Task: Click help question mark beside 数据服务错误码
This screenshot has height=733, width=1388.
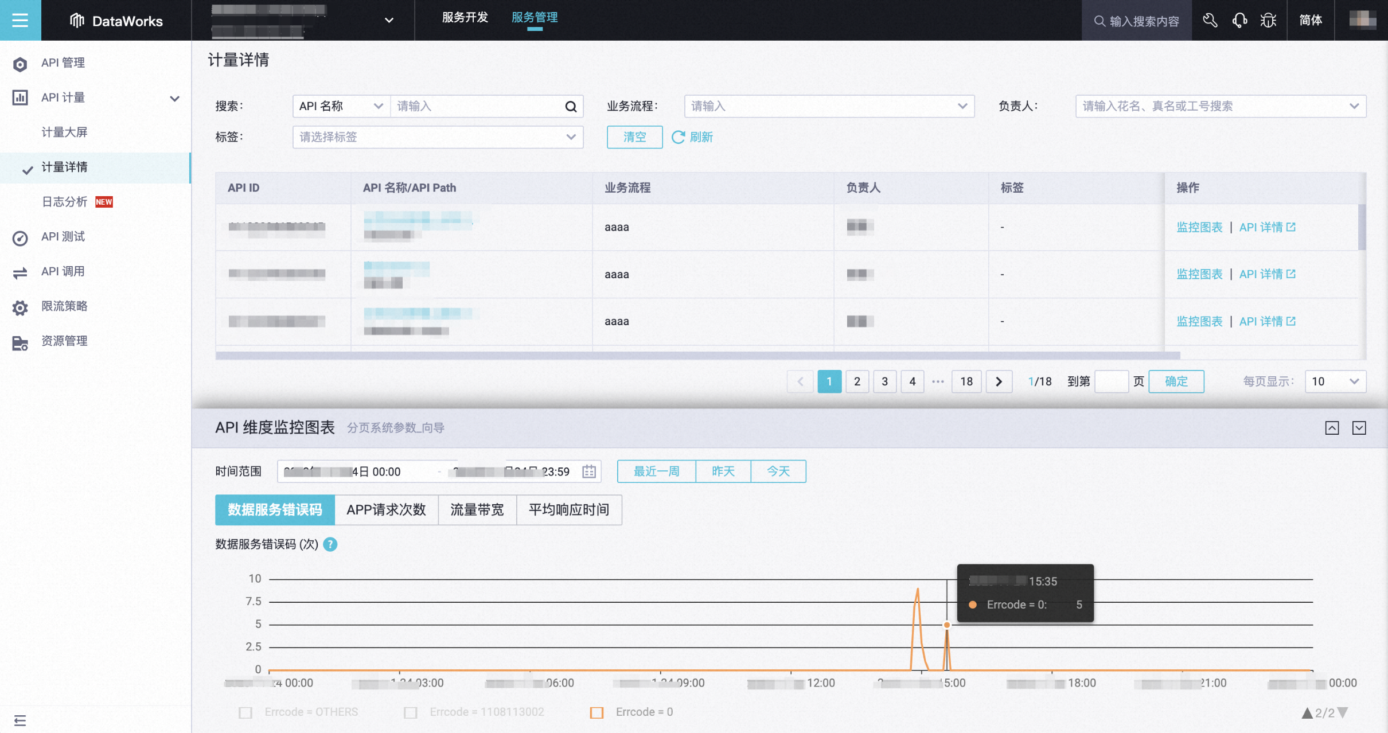Action: point(330,544)
